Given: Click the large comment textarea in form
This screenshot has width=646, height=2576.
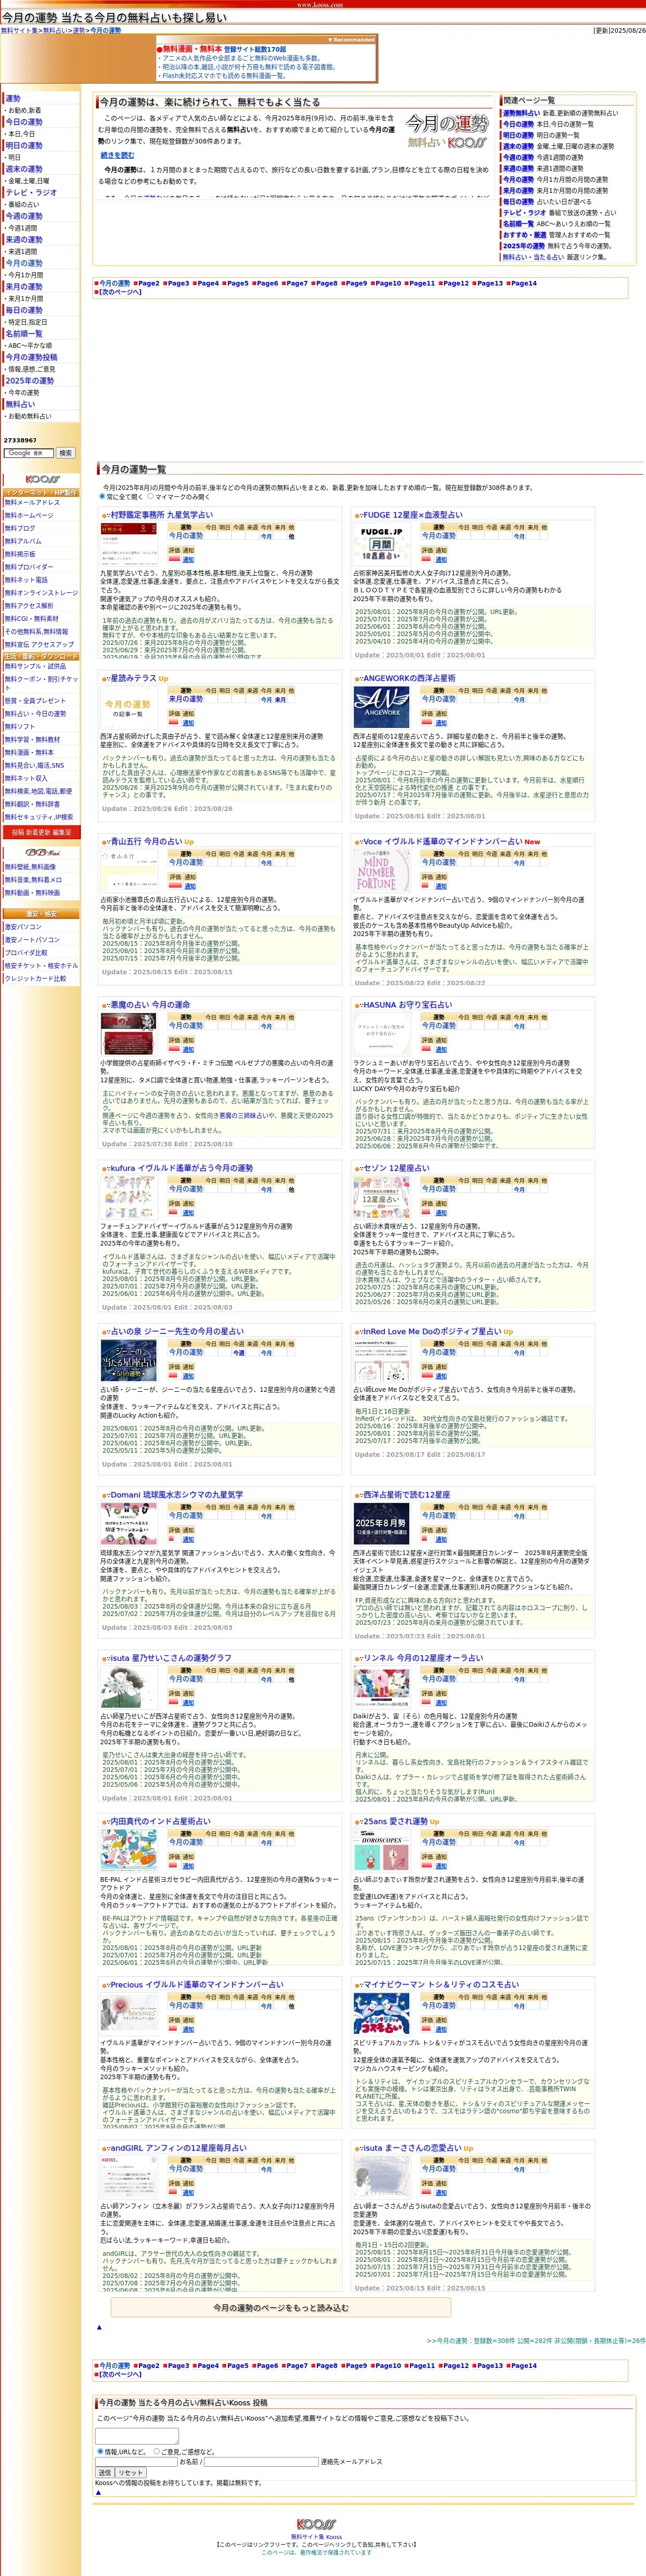Looking at the screenshot, I should [x=136, y=2437].
